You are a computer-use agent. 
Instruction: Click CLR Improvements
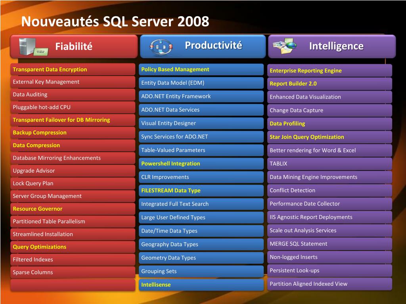(x=201, y=177)
